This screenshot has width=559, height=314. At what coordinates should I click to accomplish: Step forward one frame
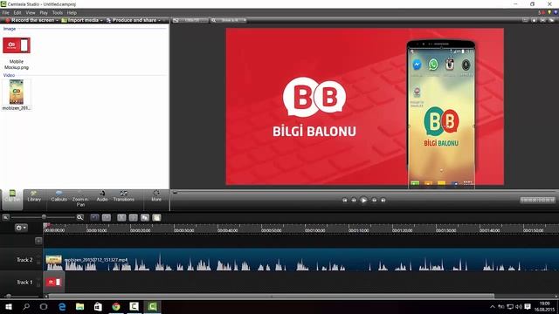click(374, 200)
